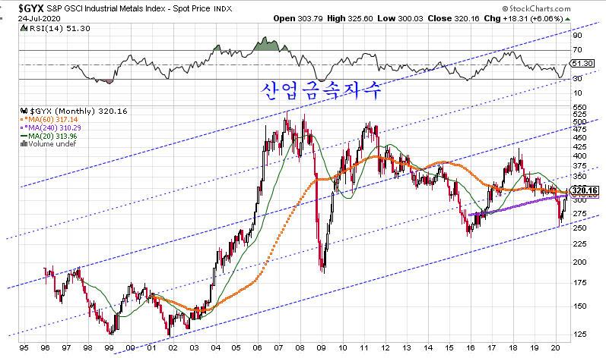
Task: Select the S&P GSCI Industrial Metals Index title
Action: point(128,8)
